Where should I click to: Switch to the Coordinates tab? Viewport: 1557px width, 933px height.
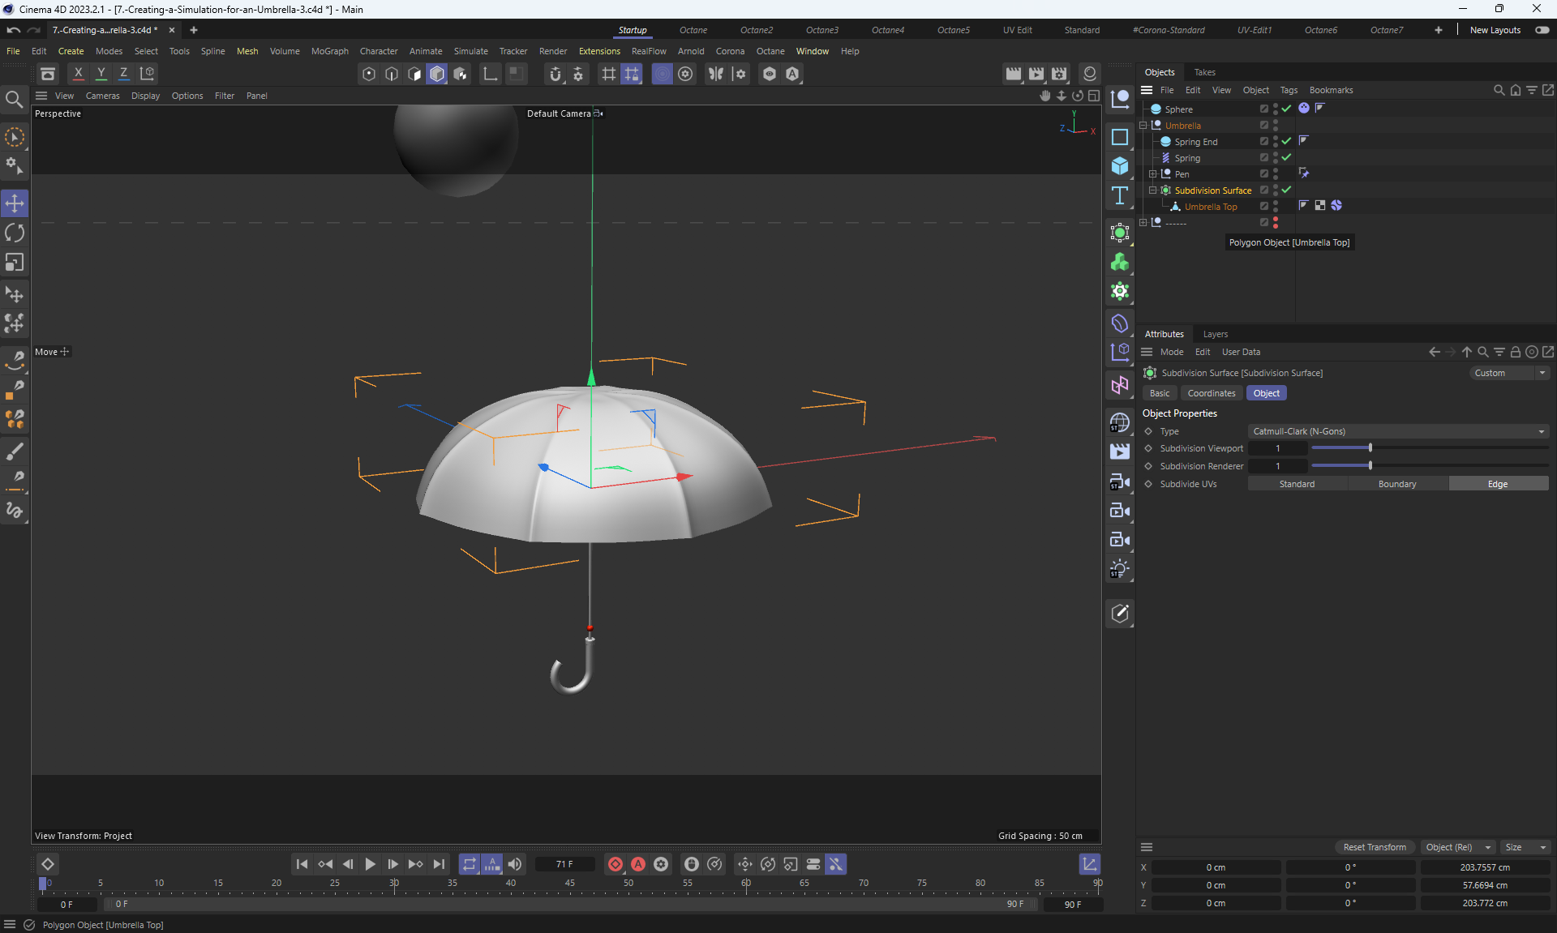coord(1211,393)
